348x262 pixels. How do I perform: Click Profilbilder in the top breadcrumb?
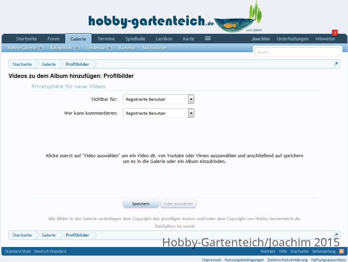point(77,64)
